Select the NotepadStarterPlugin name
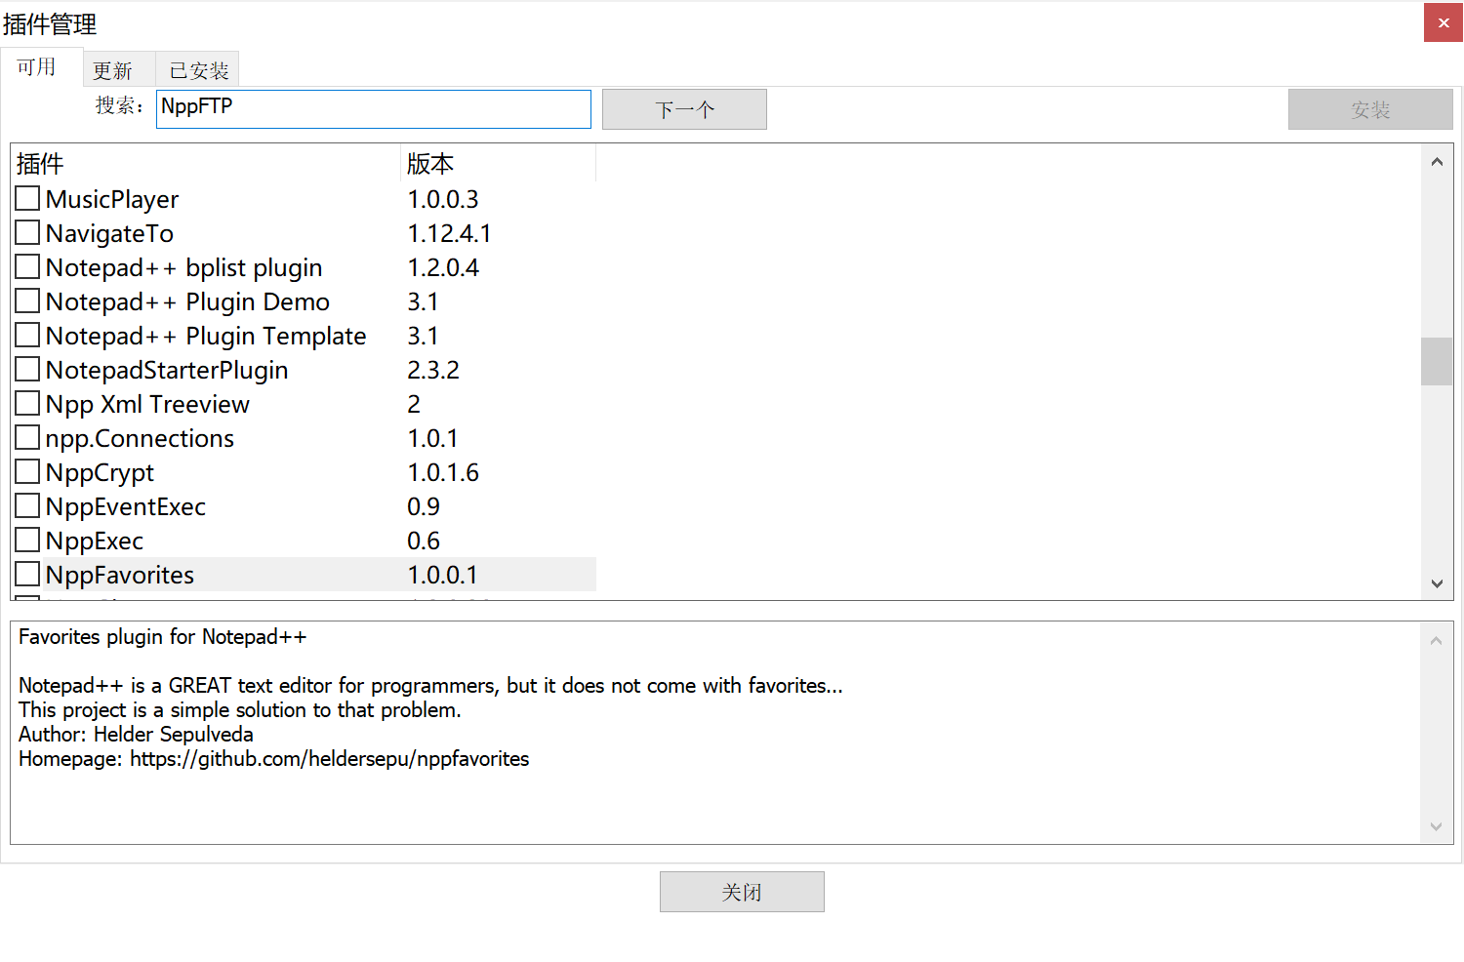 pyautogui.click(x=167, y=370)
